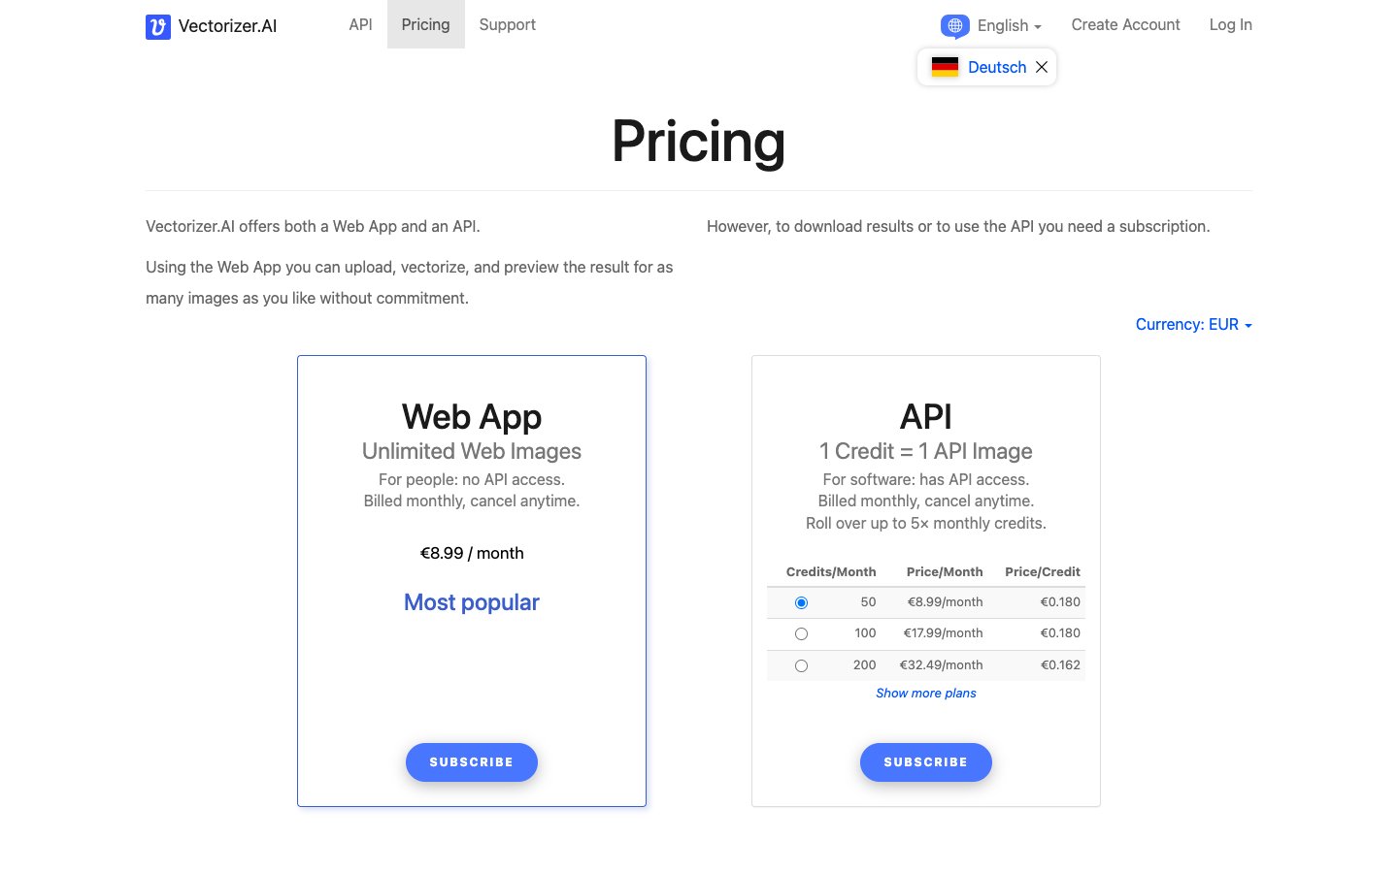Screen dimensions: 1398x873
Task: Dismiss the Deutsch language suggestion
Action: (x=1042, y=67)
